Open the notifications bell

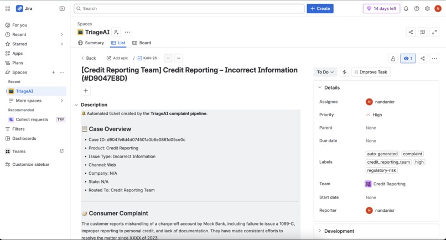coord(406,8)
